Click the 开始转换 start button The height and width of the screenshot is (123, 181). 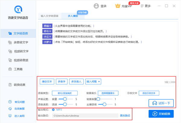[x=161, y=114]
